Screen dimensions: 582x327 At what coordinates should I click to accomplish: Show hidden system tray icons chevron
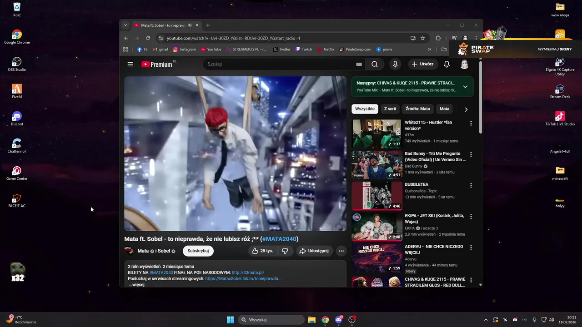click(x=486, y=320)
